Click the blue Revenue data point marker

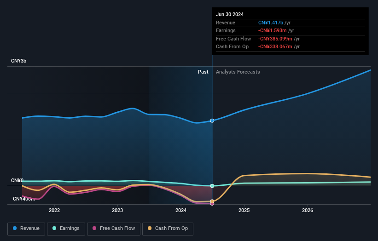(212, 120)
